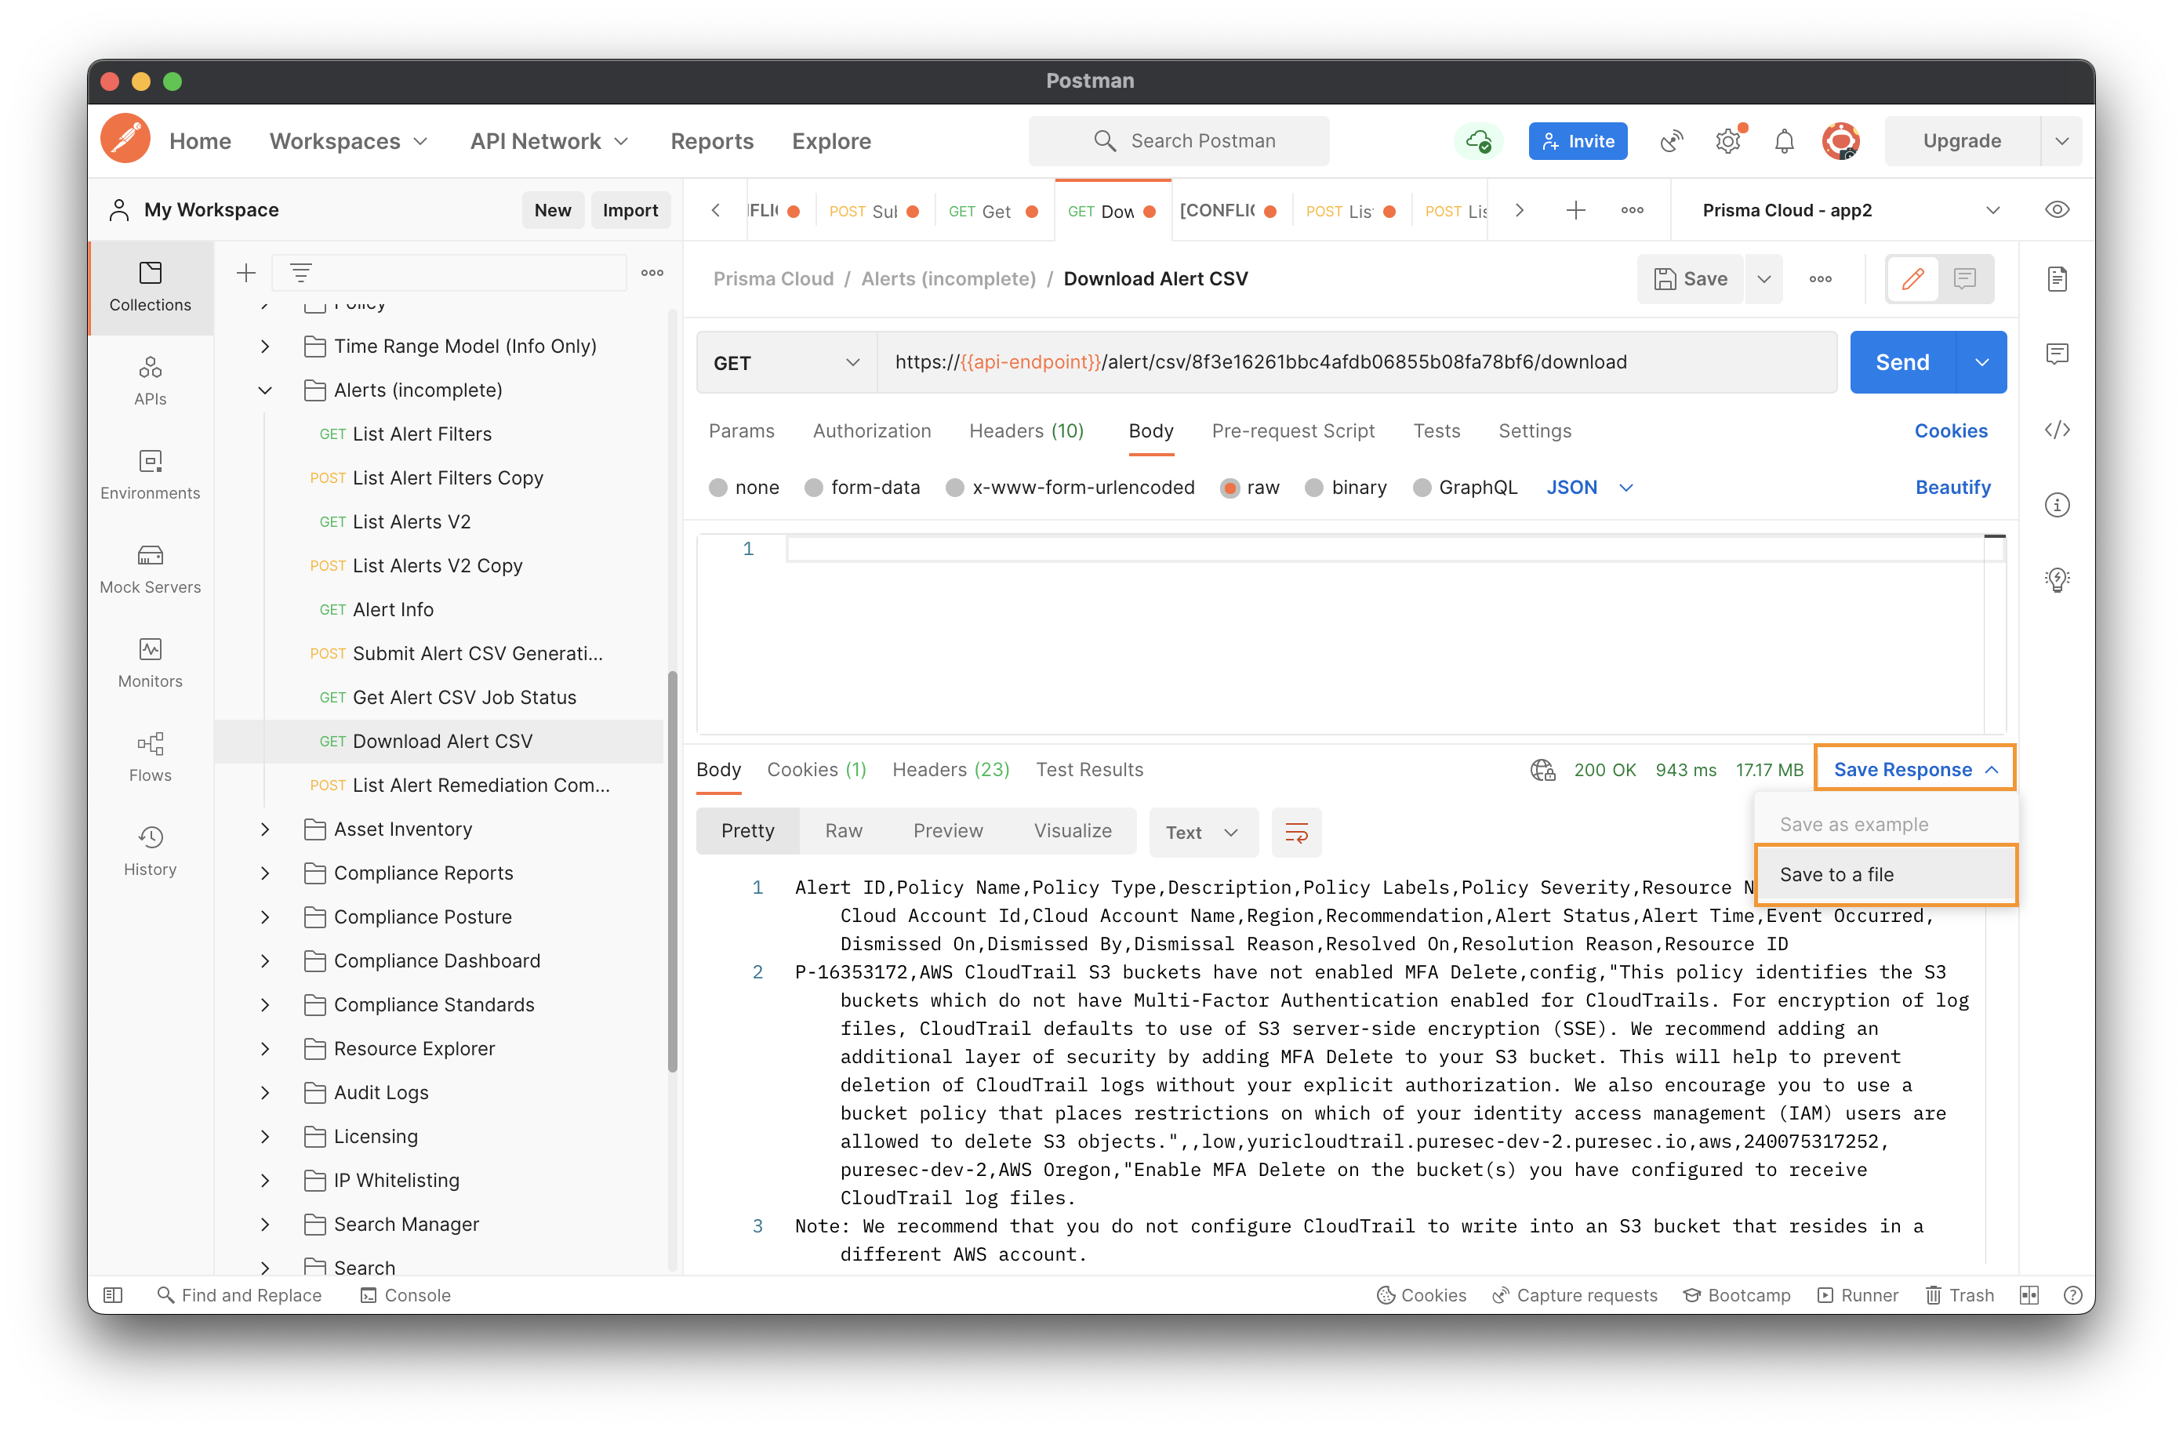Open the documentation icon in right sidebar
The width and height of the screenshot is (2183, 1430).
[x=2057, y=279]
